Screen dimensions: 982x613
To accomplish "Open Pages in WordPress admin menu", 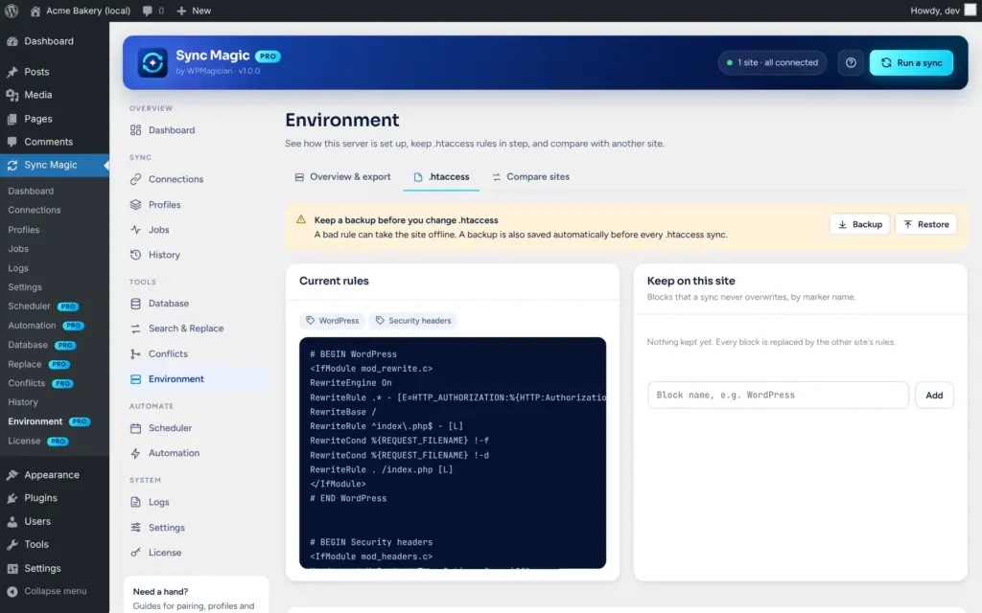I will tap(55, 119).
